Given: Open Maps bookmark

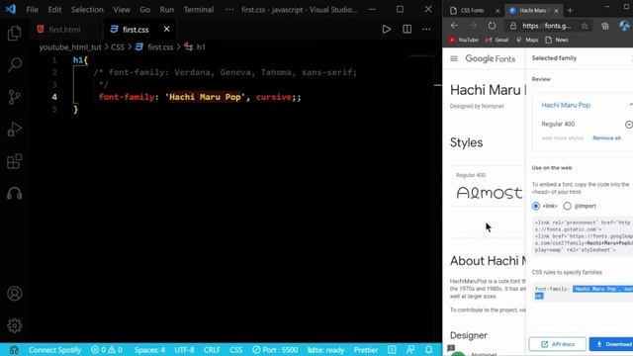Looking at the screenshot, I should pyautogui.click(x=527, y=40).
